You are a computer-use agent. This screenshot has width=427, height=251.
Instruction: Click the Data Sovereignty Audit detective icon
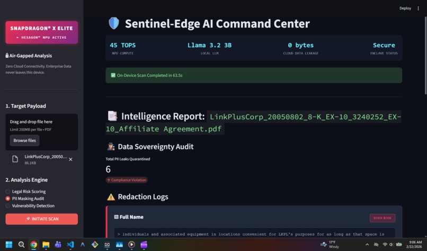(111, 147)
